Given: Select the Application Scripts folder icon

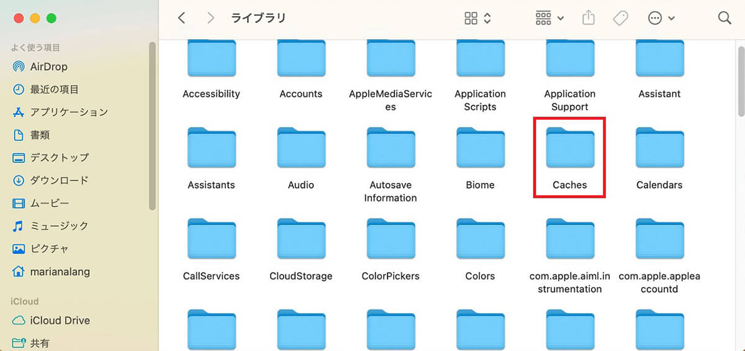Looking at the screenshot, I should [480, 58].
